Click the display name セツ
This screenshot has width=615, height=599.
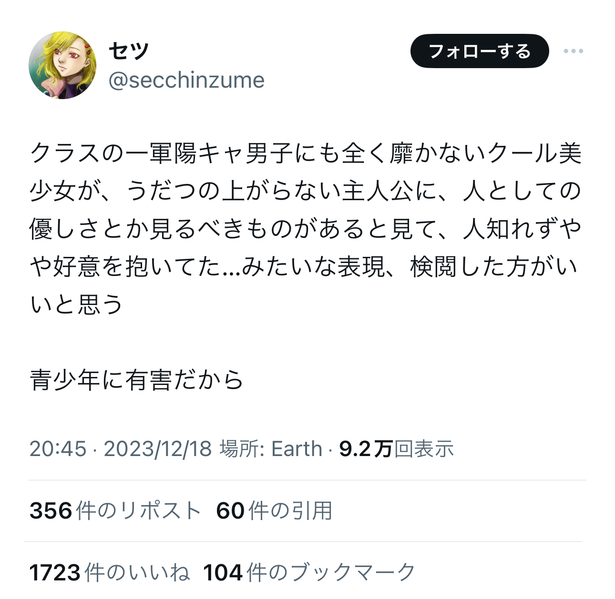pyautogui.click(x=128, y=50)
